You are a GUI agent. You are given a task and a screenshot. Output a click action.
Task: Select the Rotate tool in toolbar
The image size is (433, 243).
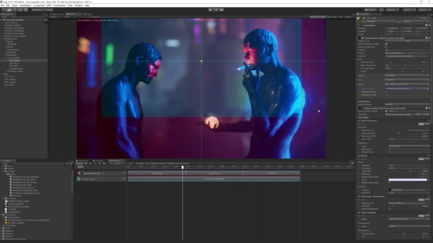(15, 10)
